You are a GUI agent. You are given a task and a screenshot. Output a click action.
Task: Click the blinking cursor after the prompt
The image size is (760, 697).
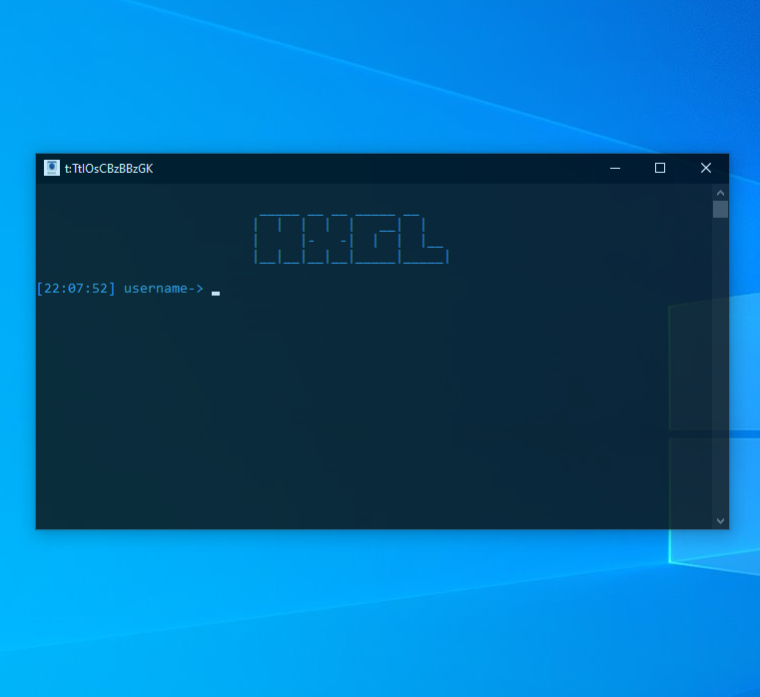tap(216, 293)
